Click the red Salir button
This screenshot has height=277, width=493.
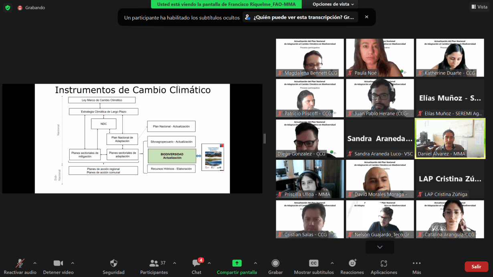(x=476, y=267)
